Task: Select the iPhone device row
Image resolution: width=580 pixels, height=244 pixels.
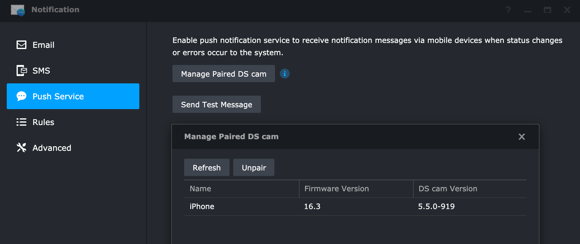Action: click(x=355, y=207)
